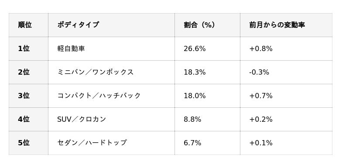The image size is (349, 168).
Task: Click the 前月からの変動率 column header
Action: pos(286,25)
